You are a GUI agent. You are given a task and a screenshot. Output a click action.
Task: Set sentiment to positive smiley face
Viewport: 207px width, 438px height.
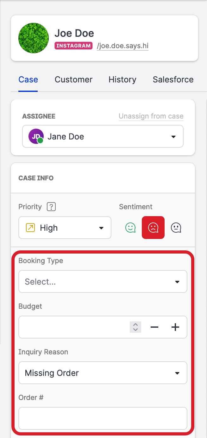click(130, 228)
